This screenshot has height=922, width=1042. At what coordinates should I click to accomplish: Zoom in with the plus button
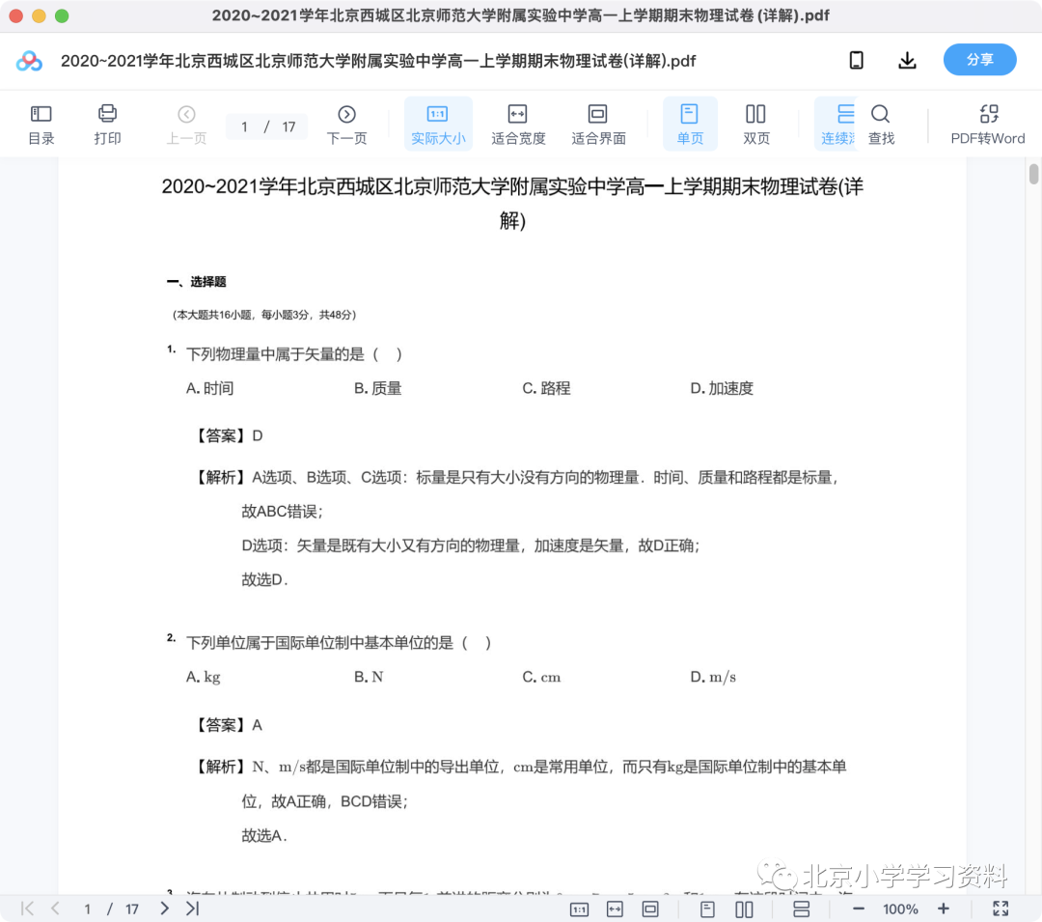pyautogui.click(x=944, y=908)
